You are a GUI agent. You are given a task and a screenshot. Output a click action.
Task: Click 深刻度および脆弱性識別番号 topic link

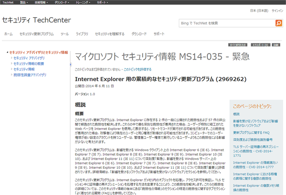[x=253, y=140]
